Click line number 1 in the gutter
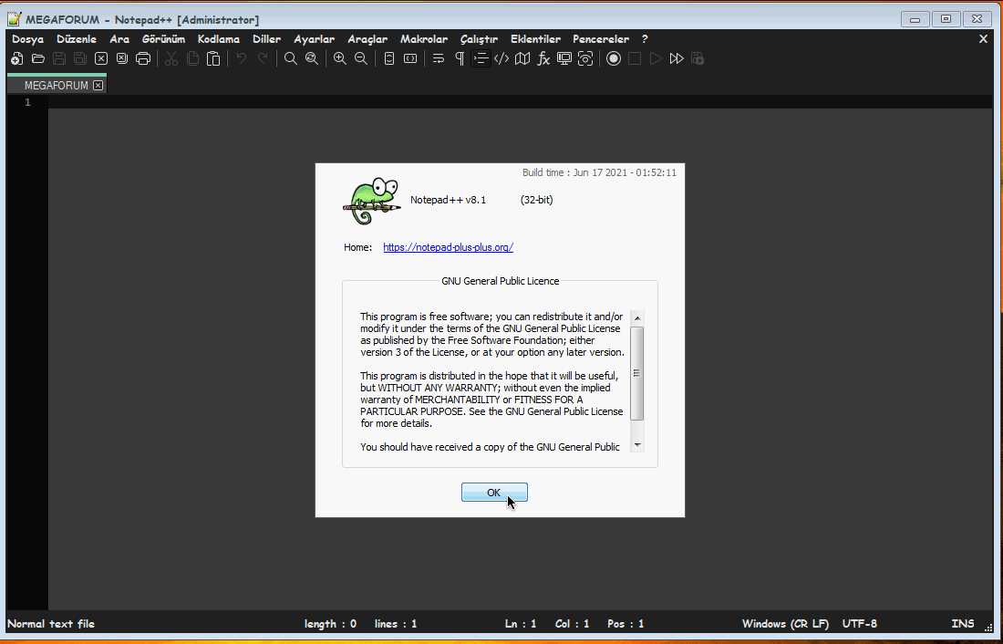The image size is (1003, 644). tap(27, 102)
